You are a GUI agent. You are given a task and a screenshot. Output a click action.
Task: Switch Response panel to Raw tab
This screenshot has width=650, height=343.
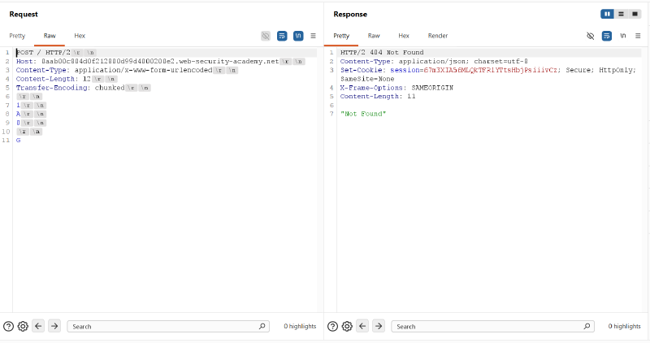[374, 36]
